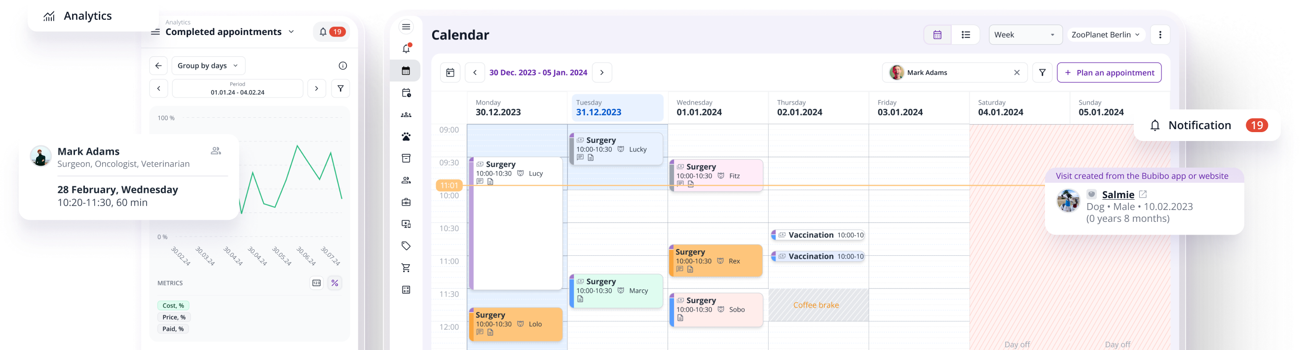Open the Week view dropdown
The height and width of the screenshot is (350, 1305).
click(x=1025, y=35)
